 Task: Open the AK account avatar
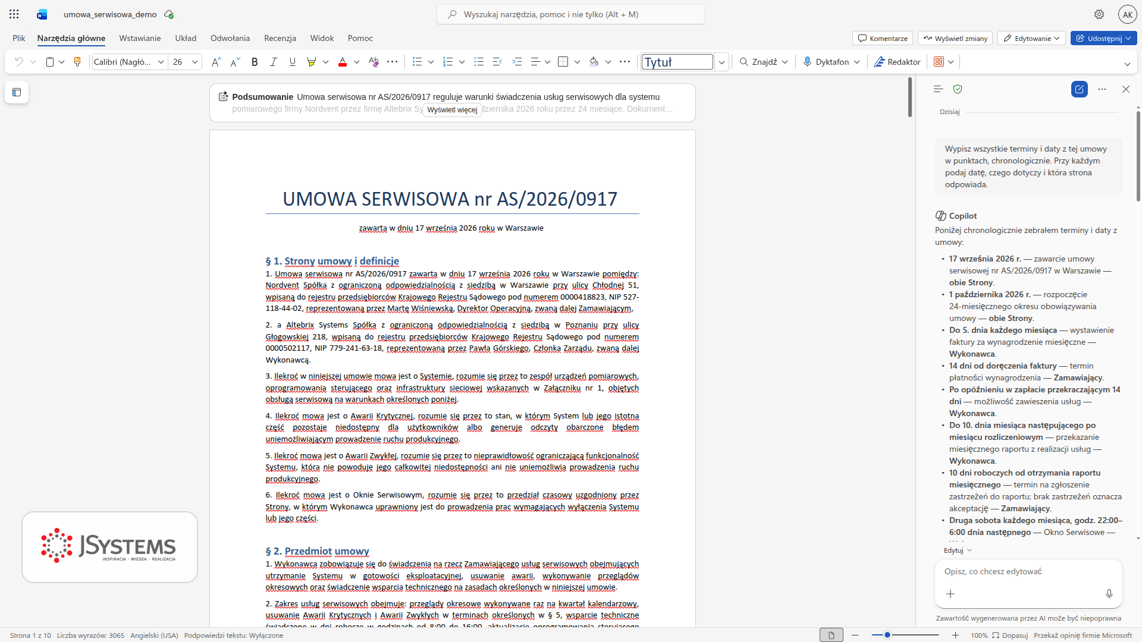[1127, 14]
